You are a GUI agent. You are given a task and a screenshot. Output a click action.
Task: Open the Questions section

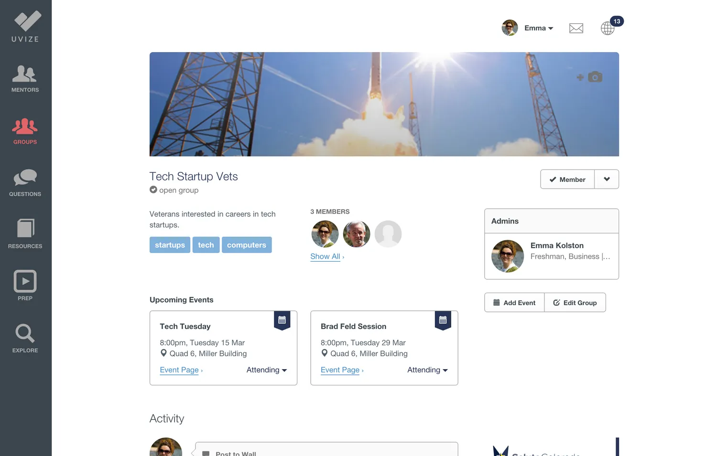[x=25, y=183]
